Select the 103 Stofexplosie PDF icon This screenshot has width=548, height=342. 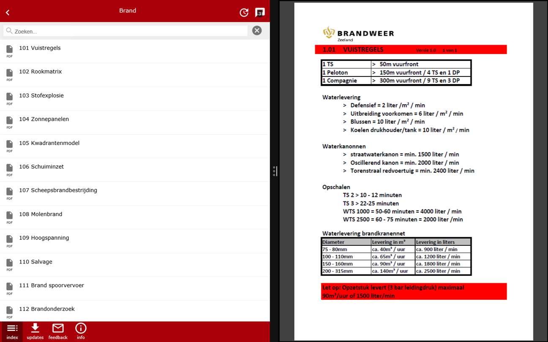tap(9, 99)
